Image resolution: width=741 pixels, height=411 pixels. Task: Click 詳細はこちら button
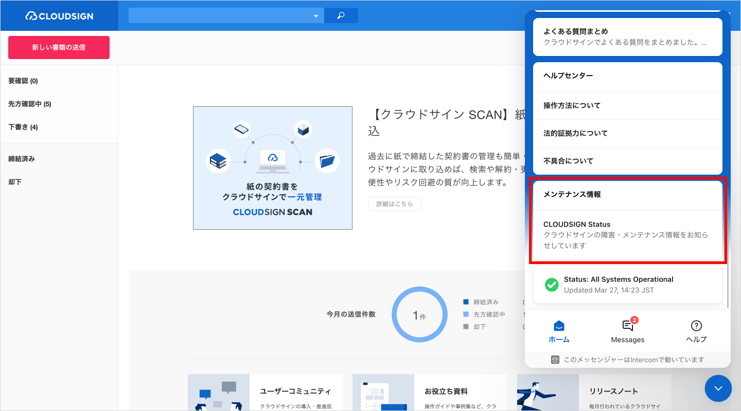pyautogui.click(x=395, y=204)
